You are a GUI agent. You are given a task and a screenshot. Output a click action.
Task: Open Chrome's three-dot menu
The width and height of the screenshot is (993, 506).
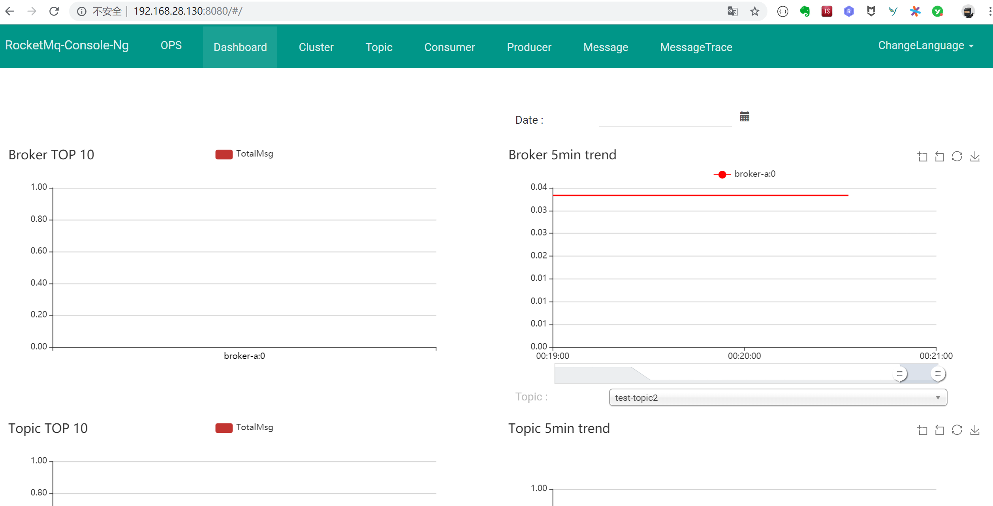989,11
